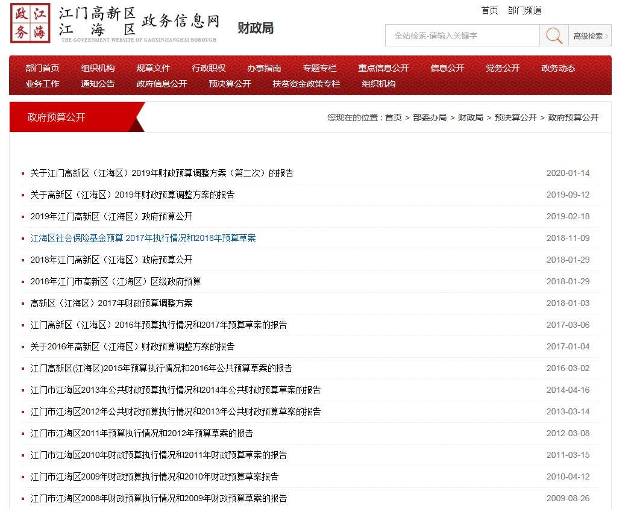
Task: Select 办事指南 in the red navigation
Action: pyautogui.click(x=264, y=68)
